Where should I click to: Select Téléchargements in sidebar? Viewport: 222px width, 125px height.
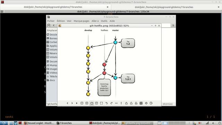pos(52,76)
